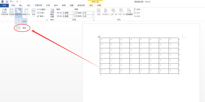The image size is (205, 102).
Task: Open the 文字方向 text direction tool
Action: (x=5, y=13)
